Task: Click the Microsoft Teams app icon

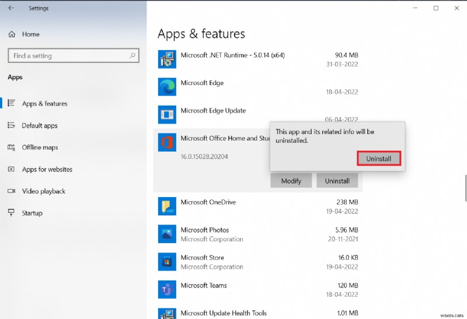Action: pyautogui.click(x=167, y=289)
